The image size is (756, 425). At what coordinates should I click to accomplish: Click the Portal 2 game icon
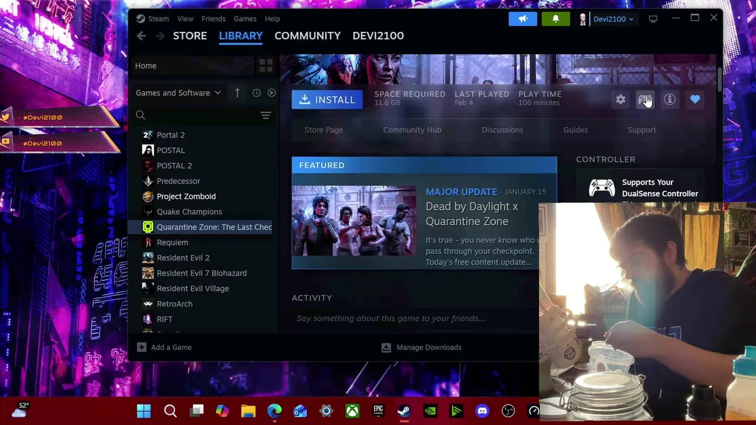(x=148, y=135)
